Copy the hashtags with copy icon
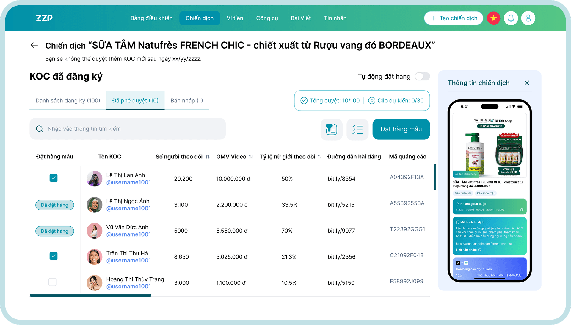Image resolution: width=571 pixels, height=325 pixels. [522, 210]
